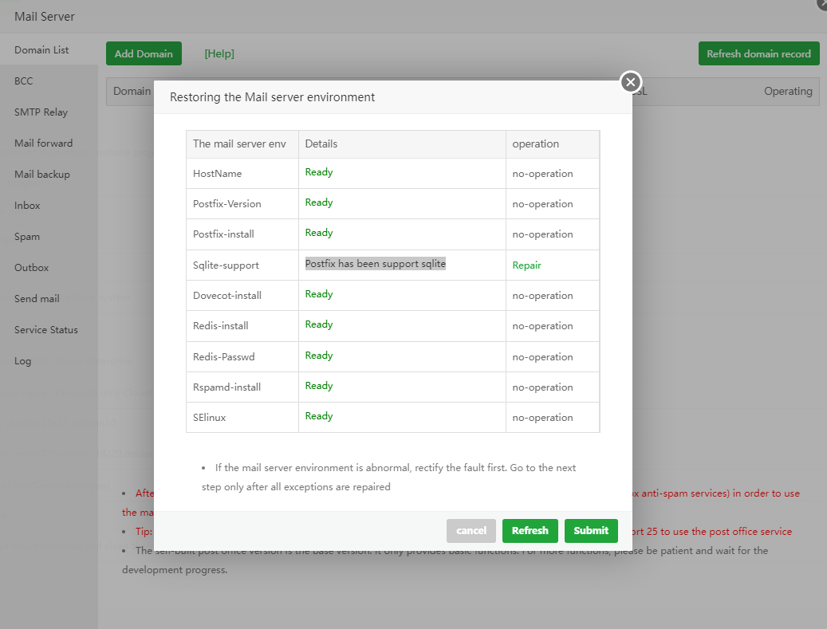Select the highlighted Postfix sqlite support text
Viewport: 827px width, 629px height.
pos(375,264)
